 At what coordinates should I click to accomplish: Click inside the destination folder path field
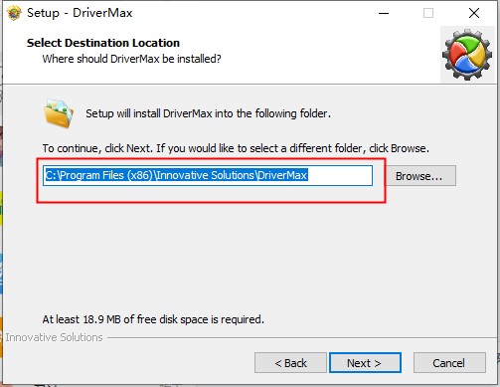[x=208, y=175]
